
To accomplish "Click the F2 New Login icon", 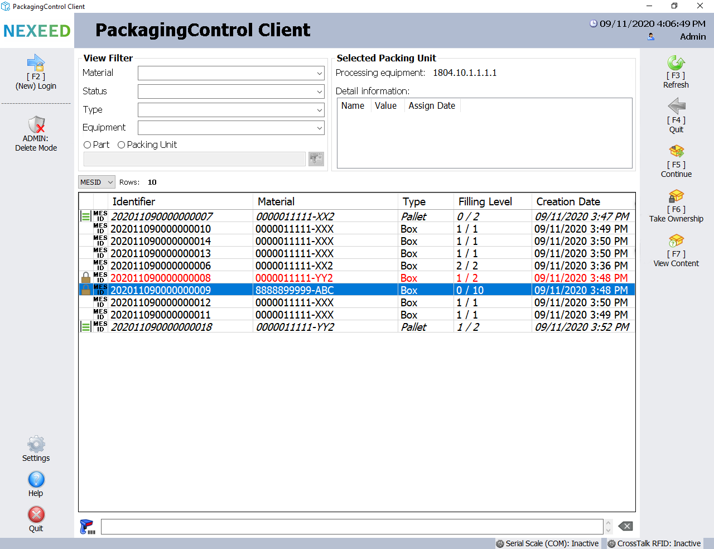I will (x=36, y=62).
